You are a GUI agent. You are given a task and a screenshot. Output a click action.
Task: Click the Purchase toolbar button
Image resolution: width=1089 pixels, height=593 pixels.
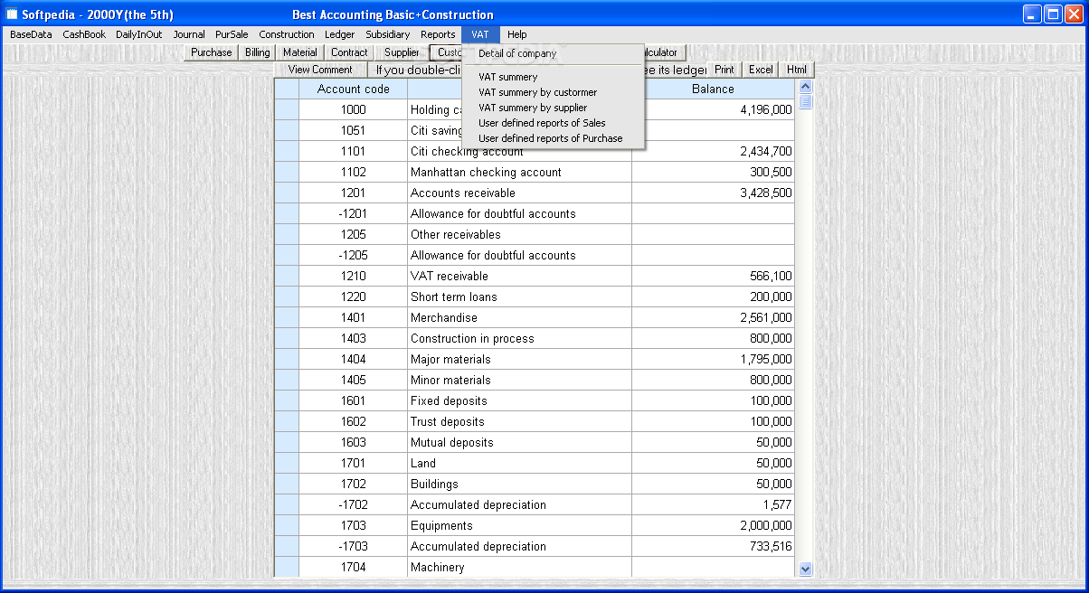coord(212,52)
